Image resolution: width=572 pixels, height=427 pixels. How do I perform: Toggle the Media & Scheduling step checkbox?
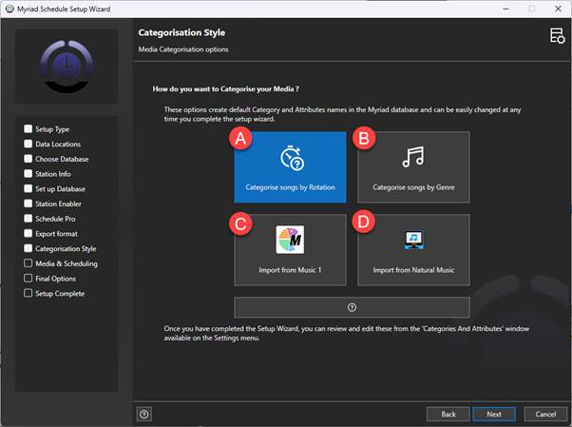(x=29, y=263)
